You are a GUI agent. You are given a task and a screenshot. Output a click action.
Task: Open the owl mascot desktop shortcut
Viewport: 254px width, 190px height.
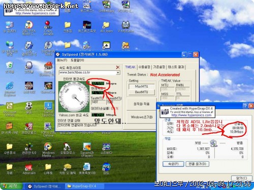pos(125,27)
